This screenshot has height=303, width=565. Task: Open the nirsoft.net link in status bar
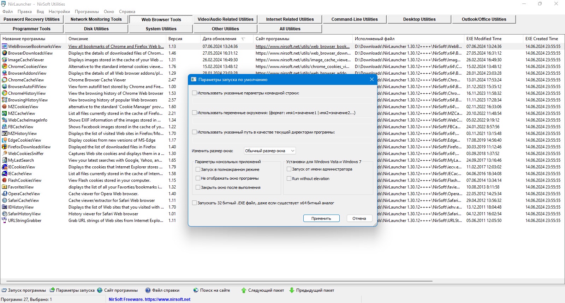[x=167, y=299]
